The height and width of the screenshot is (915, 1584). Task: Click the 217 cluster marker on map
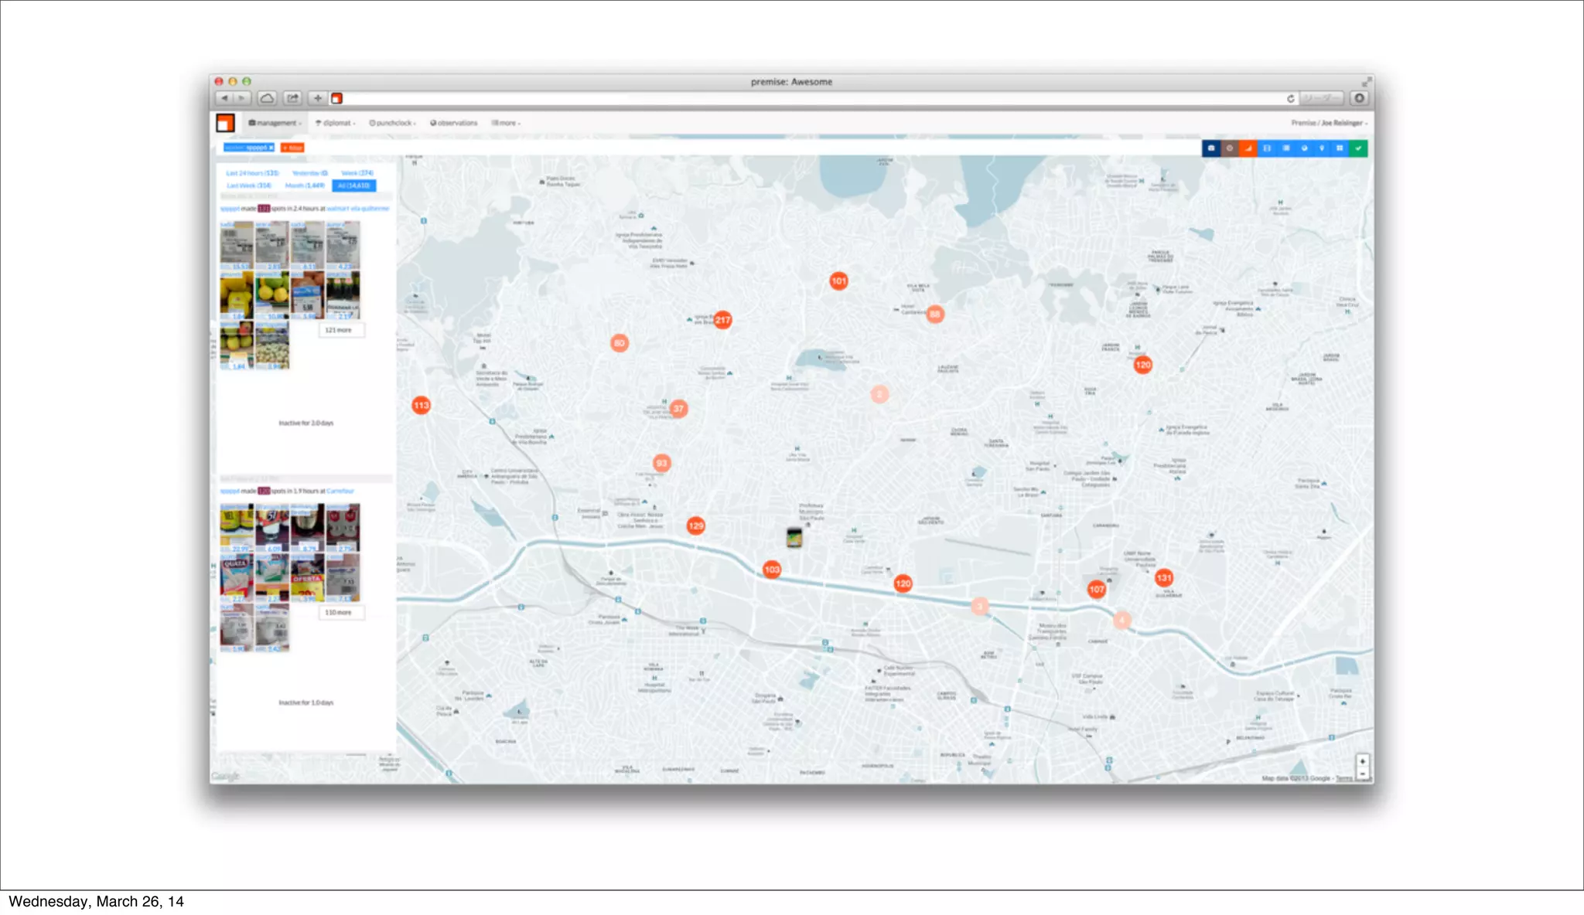pos(722,320)
